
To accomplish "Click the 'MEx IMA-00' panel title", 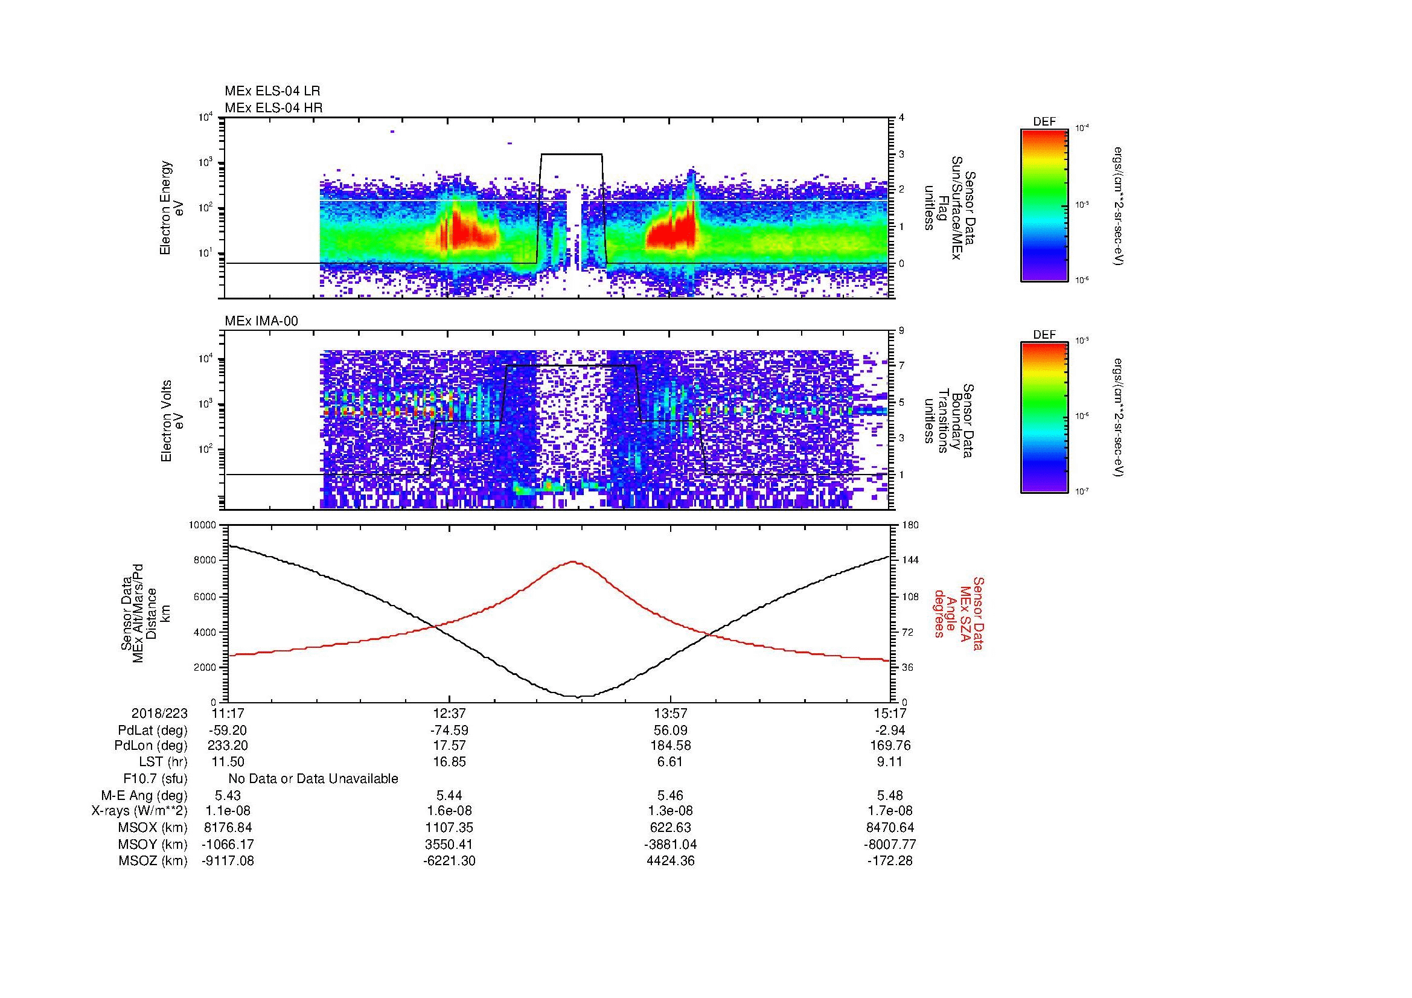I will (x=261, y=321).
